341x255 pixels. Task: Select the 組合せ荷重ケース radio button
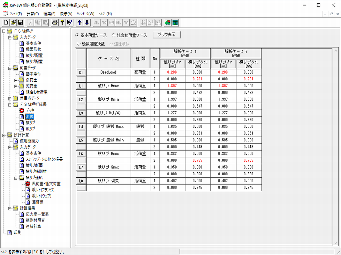coord(113,35)
